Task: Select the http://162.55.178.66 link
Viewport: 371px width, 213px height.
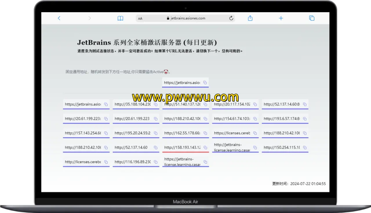Action: (x=182, y=133)
